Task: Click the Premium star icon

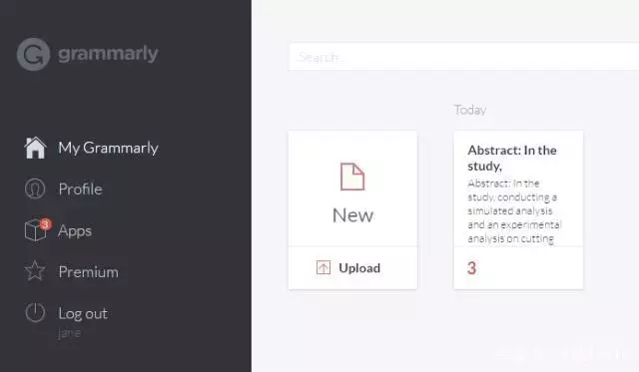Action: [x=35, y=271]
